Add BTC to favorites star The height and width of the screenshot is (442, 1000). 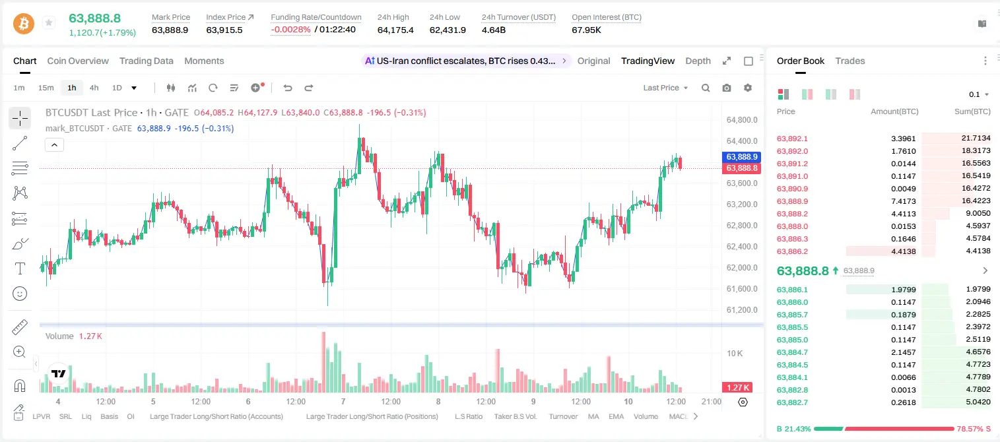pos(49,23)
